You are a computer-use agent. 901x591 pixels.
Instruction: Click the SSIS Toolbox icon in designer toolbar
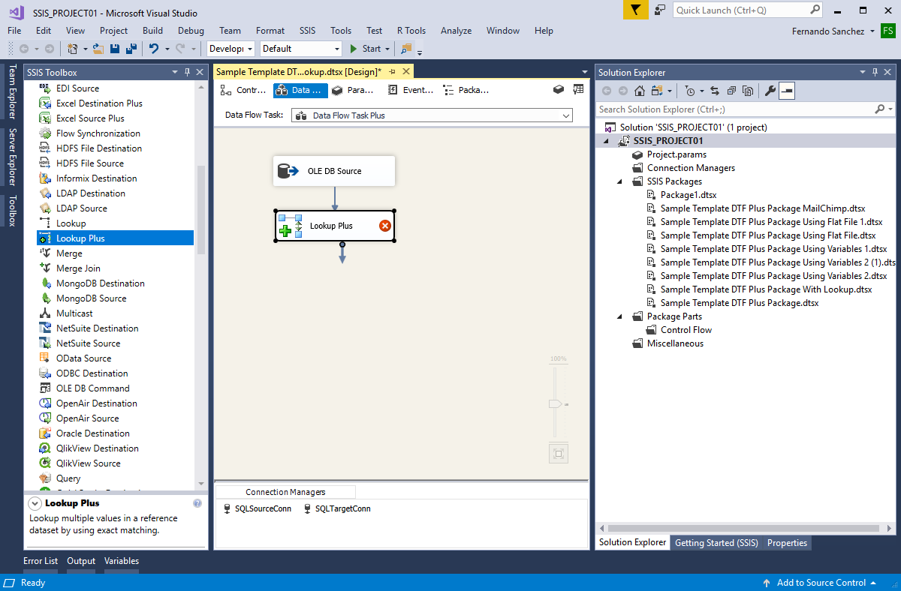(x=558, y=89)
